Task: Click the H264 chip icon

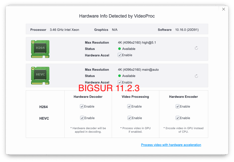Action: pyautogui.click(x=40, y=49)
